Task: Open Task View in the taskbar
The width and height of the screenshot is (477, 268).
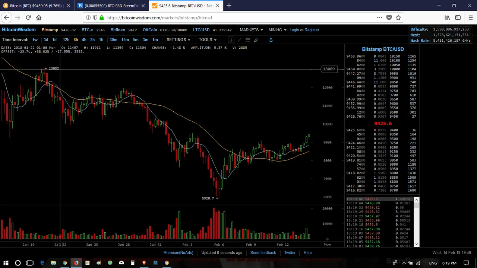Action: (30, 263)
